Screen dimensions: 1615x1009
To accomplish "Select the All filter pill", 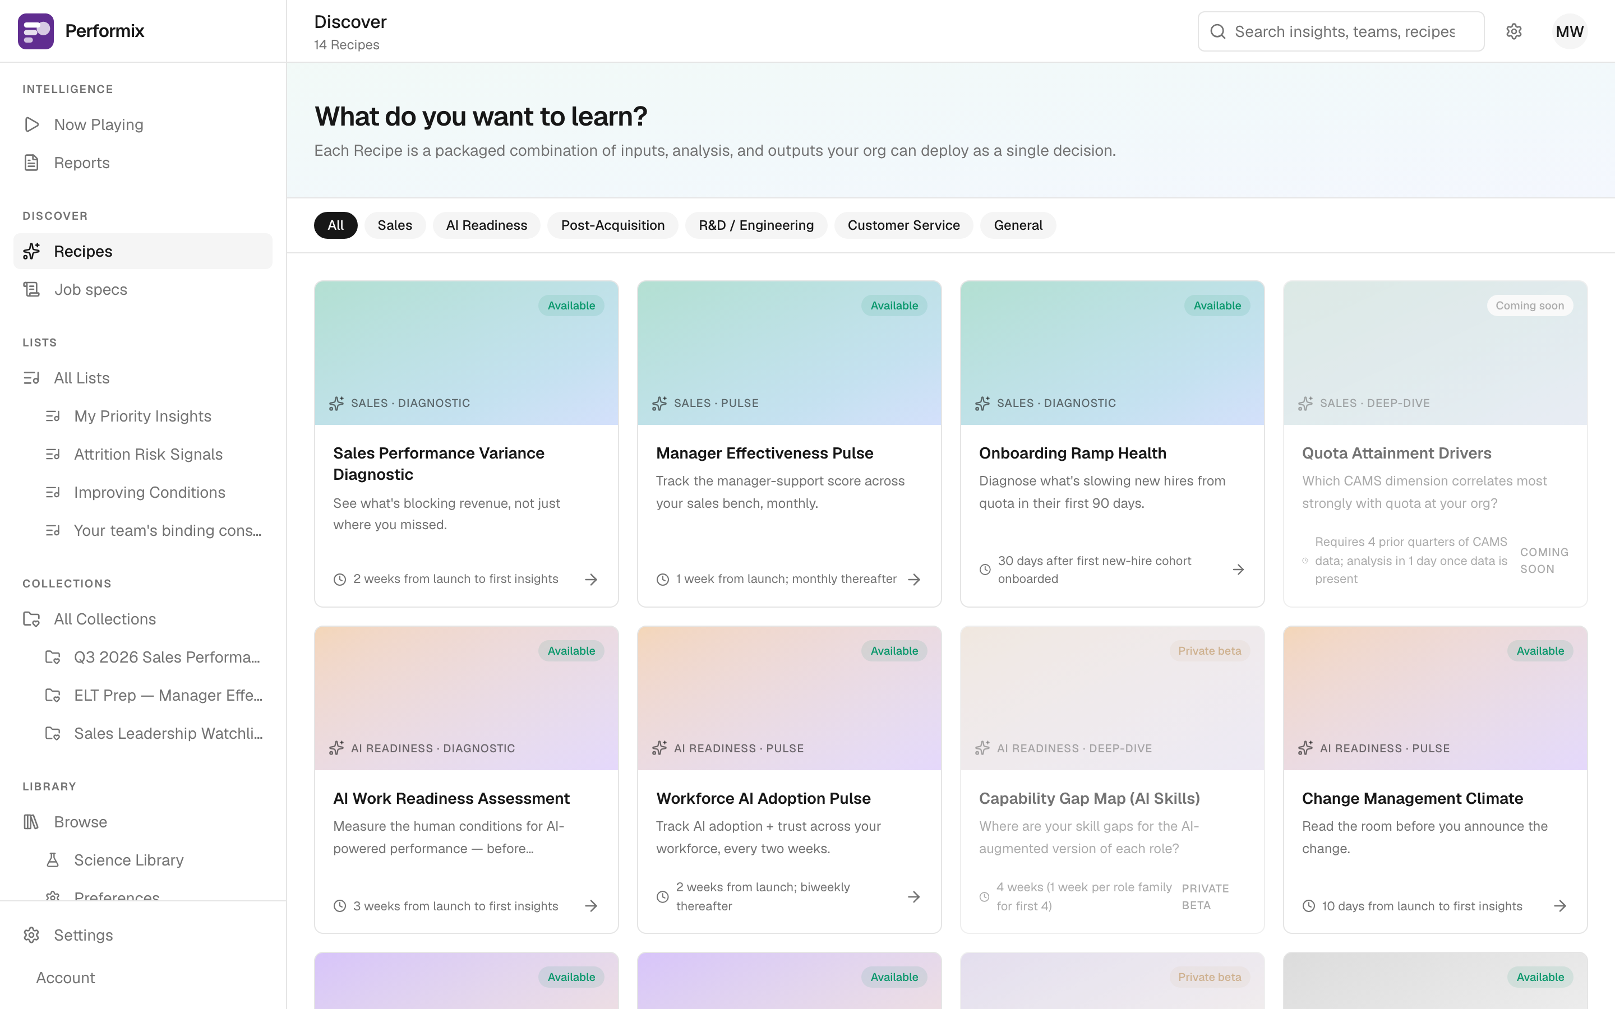I will 336,225.
